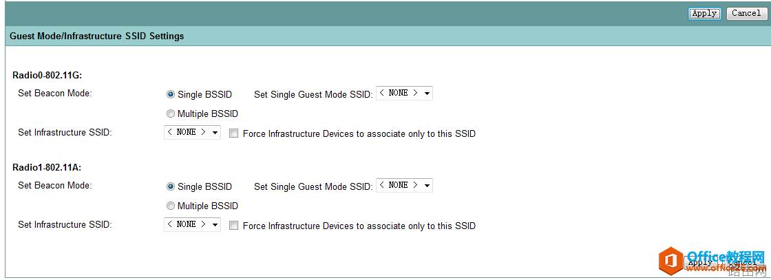Click the Office教程网 watermark text
This screenshot has height=280, width=771.
726,257
